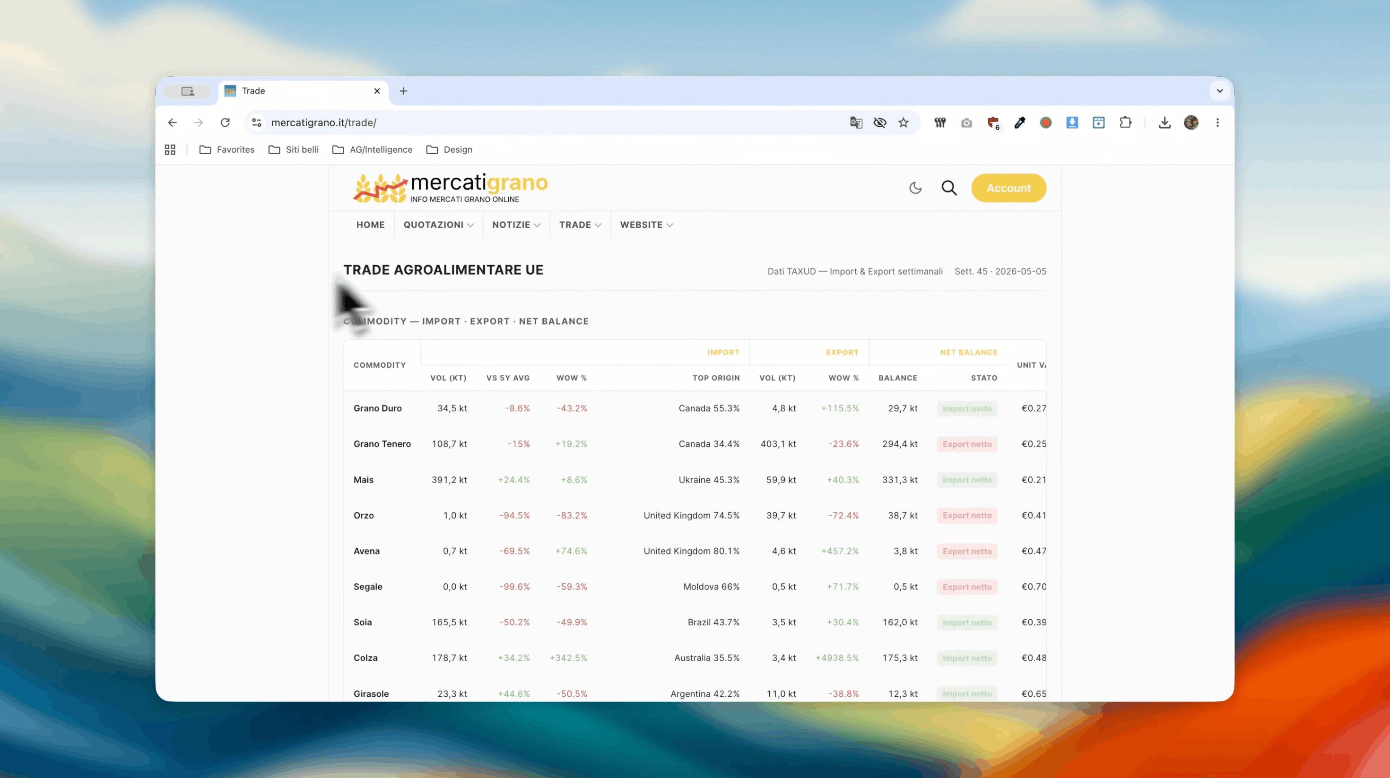Open the browser Extensions puzzle icon
This screenshot has height=778, width=1390.
(x=1125, y=122)
